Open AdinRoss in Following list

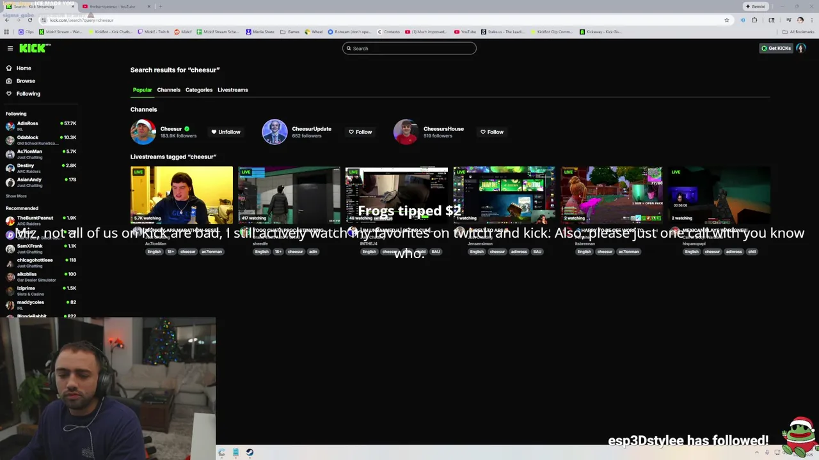click(41, 126)
